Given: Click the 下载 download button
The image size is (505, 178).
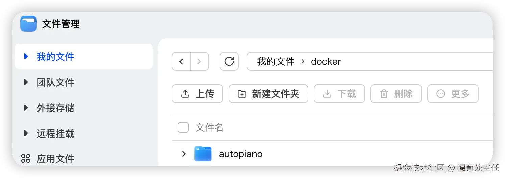Looking at the screenshot, I should coord(339,94).
